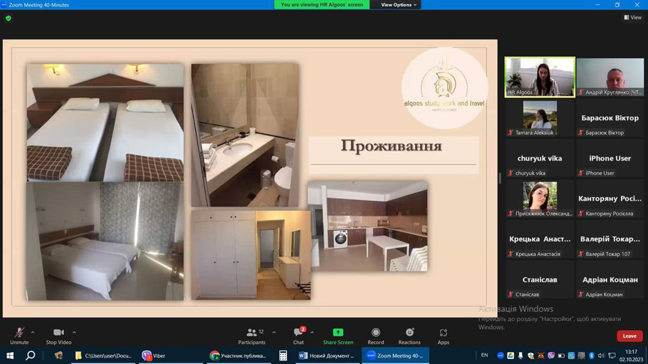The width and height of the screenshot is (648, 364).
Task: Open the View Options dropdown
Action: (399, 5)
